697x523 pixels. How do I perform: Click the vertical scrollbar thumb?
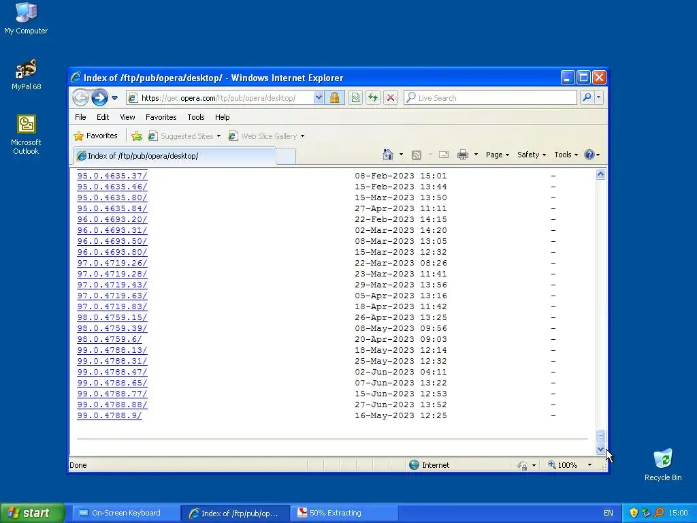pyautogui.click(x=600, y=435)
